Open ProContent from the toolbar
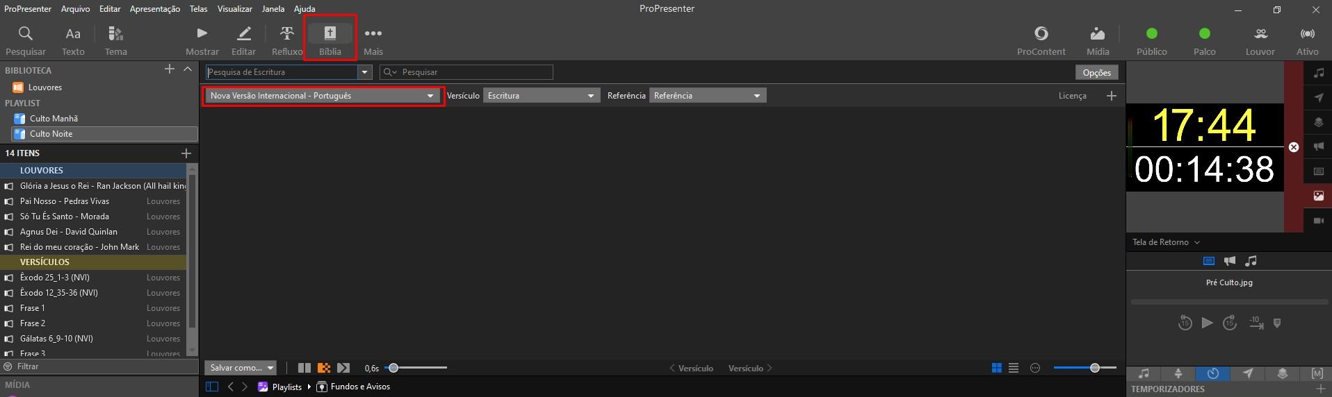The height and width of the screenshot is (397, 1332). [1041, 40]
